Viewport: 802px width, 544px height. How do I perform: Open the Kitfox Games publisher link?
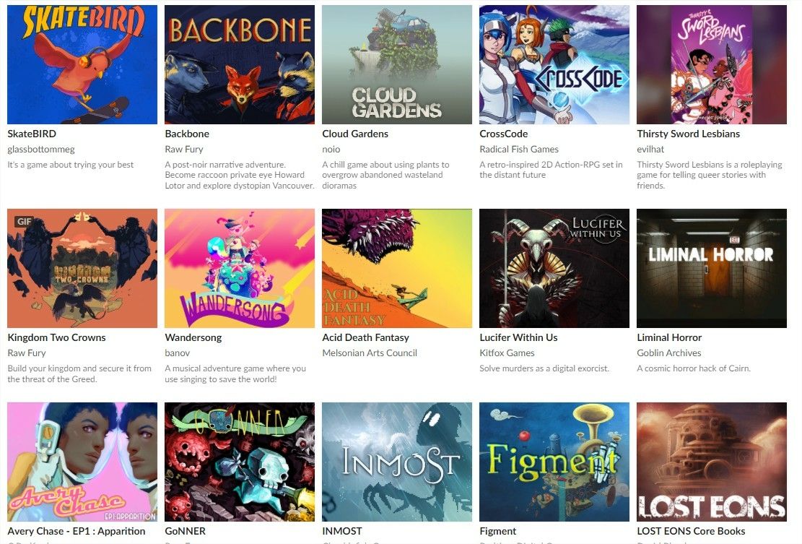pos(507,353)
